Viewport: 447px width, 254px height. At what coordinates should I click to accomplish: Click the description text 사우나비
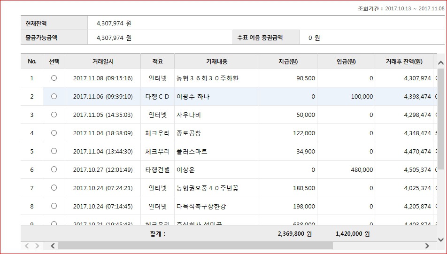click(x=189, y=115)
